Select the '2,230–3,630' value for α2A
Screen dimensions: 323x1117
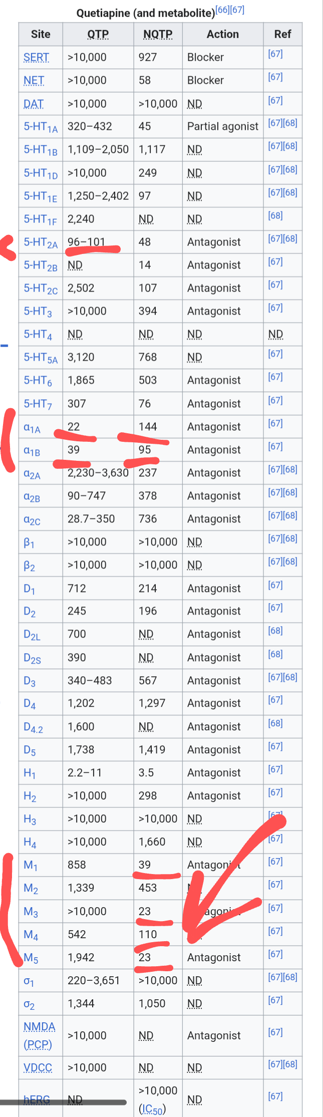[x=98, y=473]
